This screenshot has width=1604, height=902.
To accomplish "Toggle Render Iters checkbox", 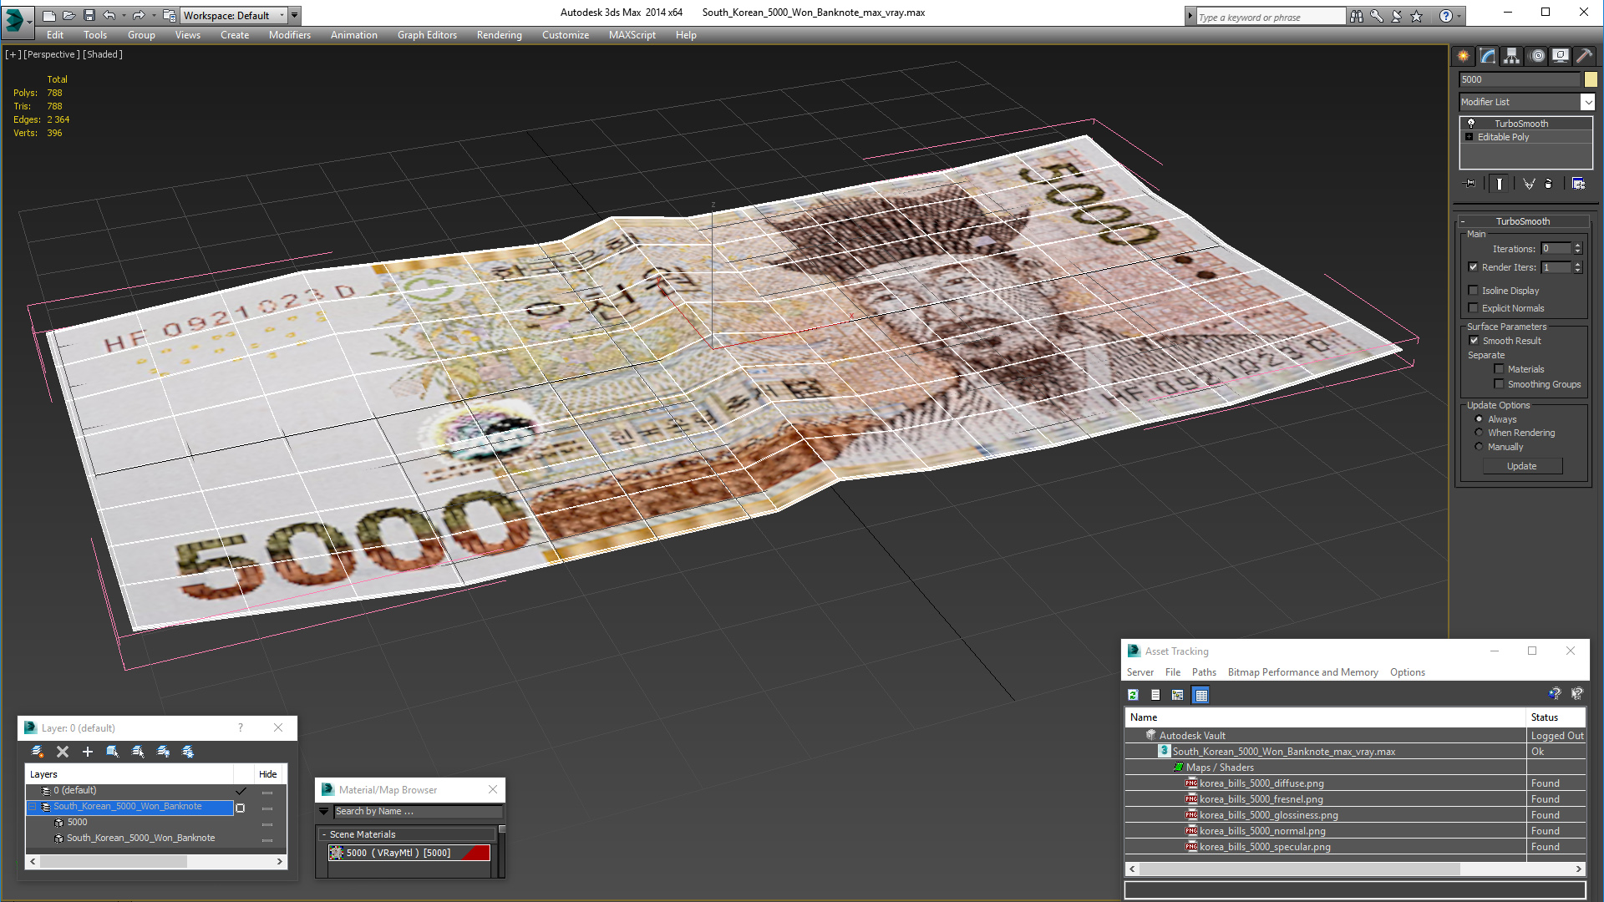I will pos(1473,267).
